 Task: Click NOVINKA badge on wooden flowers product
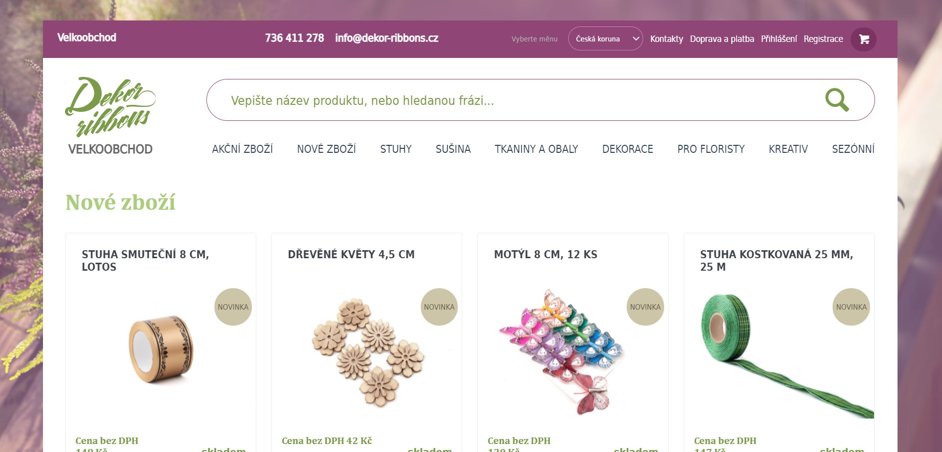tap(439, 307)
